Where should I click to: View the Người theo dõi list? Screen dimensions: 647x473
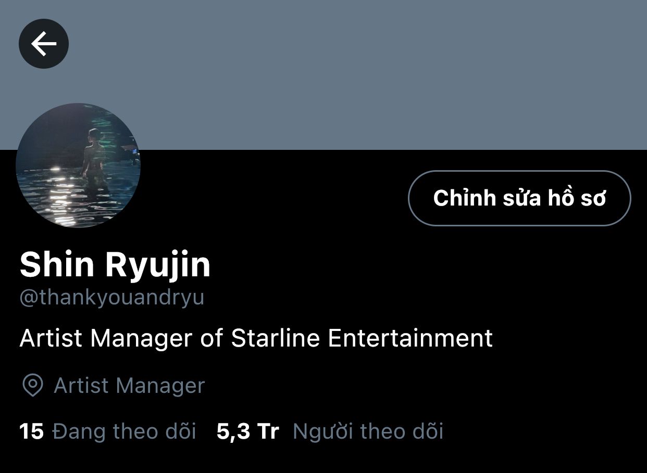coord(368,432)
